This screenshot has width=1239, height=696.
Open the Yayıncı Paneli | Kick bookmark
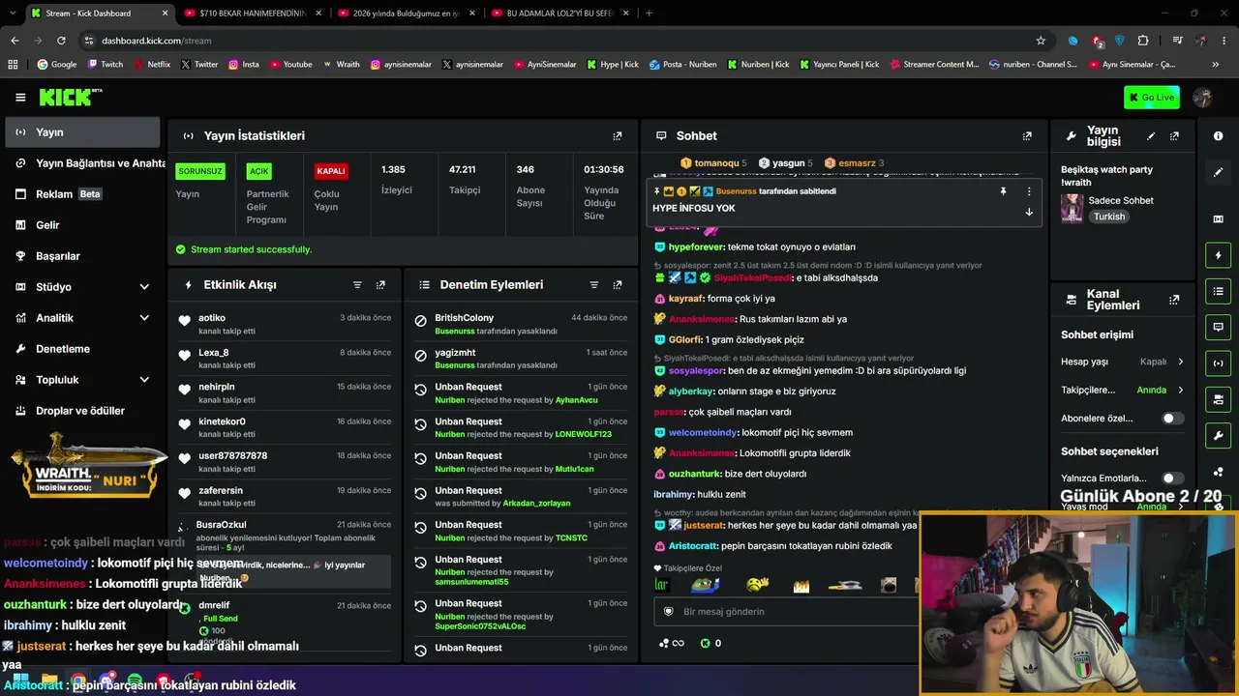(839, 65)
